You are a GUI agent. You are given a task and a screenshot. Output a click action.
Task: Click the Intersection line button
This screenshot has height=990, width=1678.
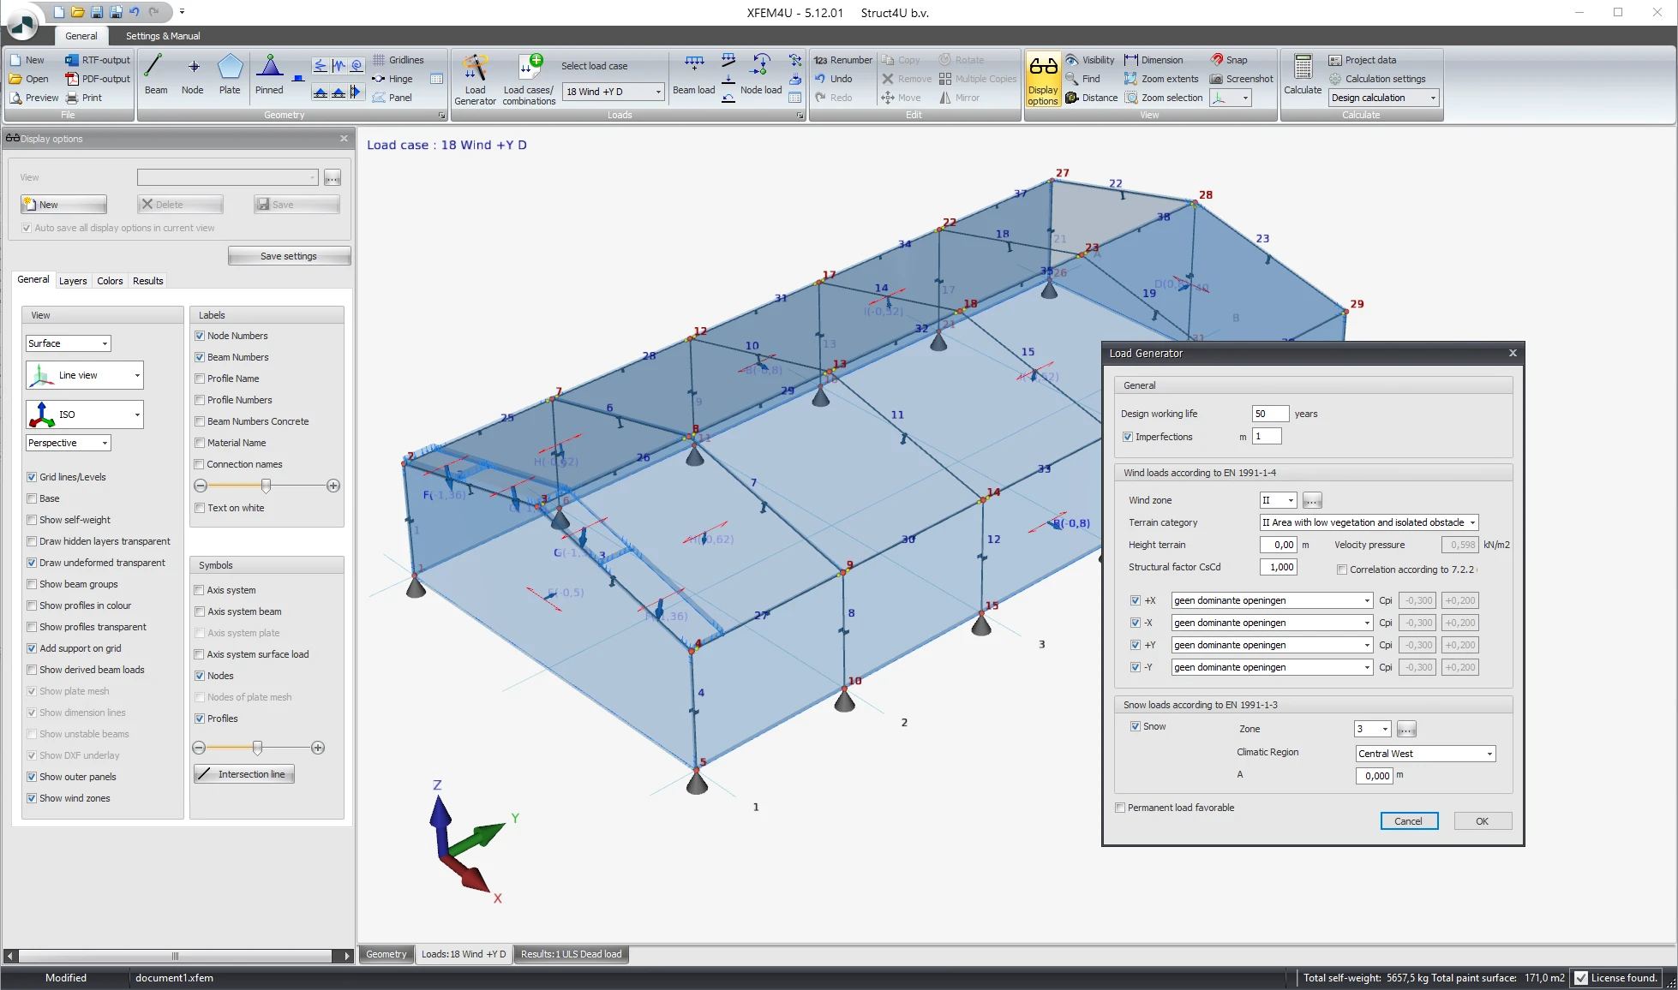click(x=244, y=774)
